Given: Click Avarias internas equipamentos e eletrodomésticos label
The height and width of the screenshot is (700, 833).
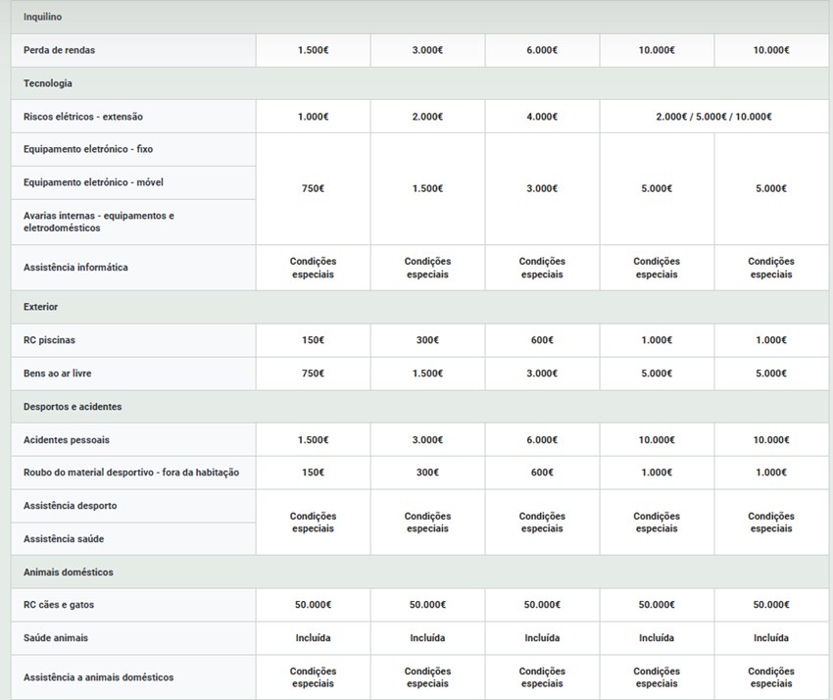Looking at the screenshot, I should tap(98, 222).
